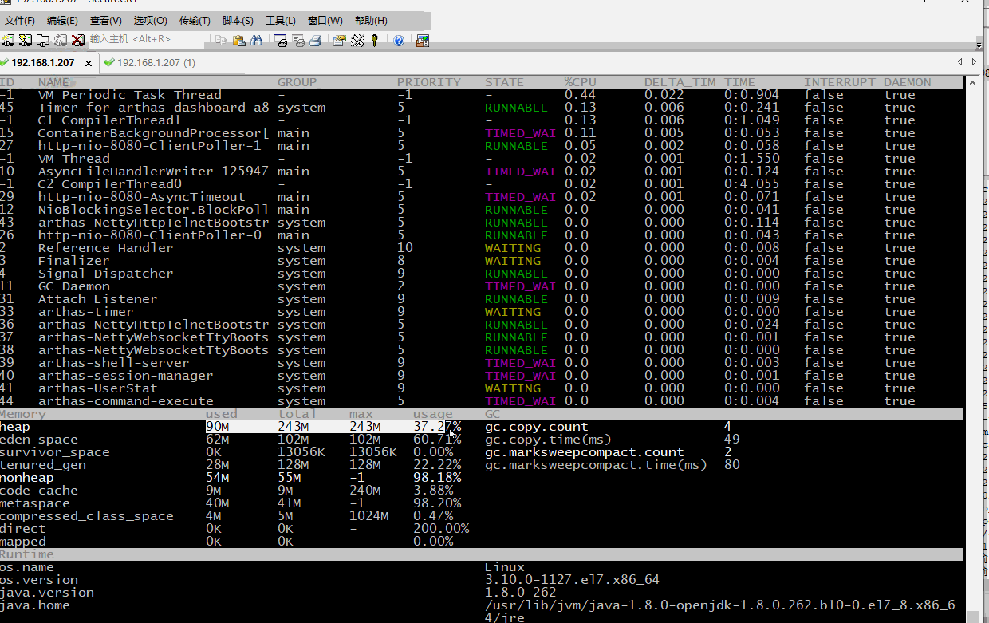Screen dimensions: 989x623
Task: Click the Print Selection toolbar icon
Action: (297, 40)
